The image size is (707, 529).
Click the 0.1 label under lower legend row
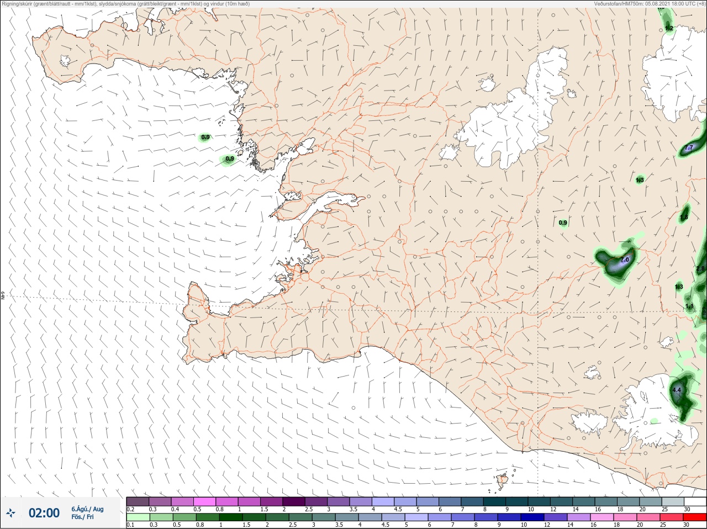(130, 525)
